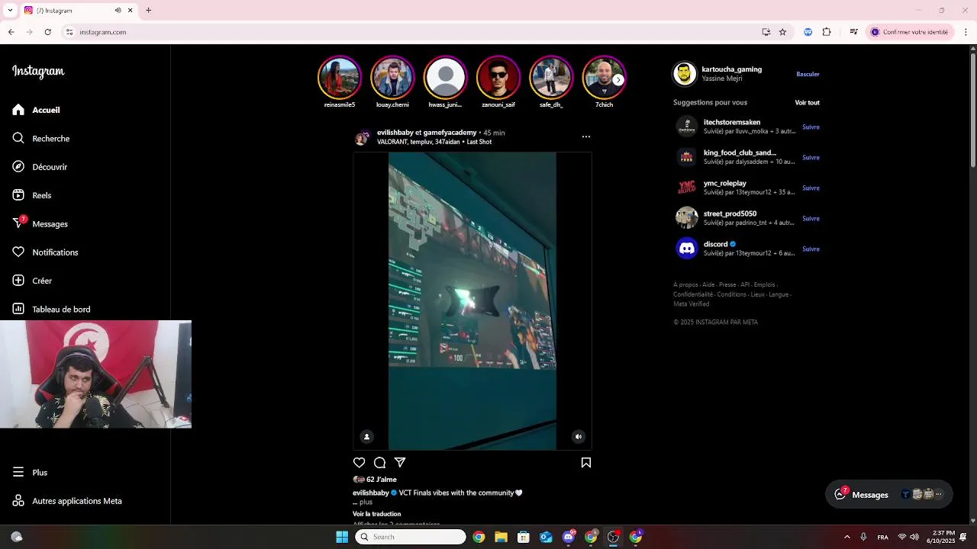Image resolution: width=977 pixels, height=549 pixels.
Task: Open the Plus hamburger menu
Action: click(30, 472)
